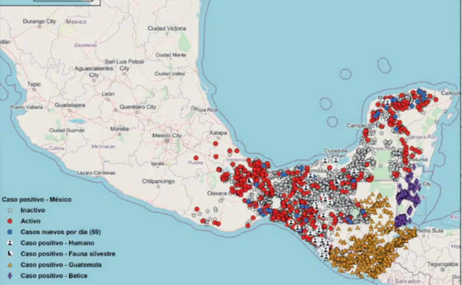The width and height of the screenshot is (462, 285).
Task: Select the orange Guatemala triangle legend icon
Action: 10,265
